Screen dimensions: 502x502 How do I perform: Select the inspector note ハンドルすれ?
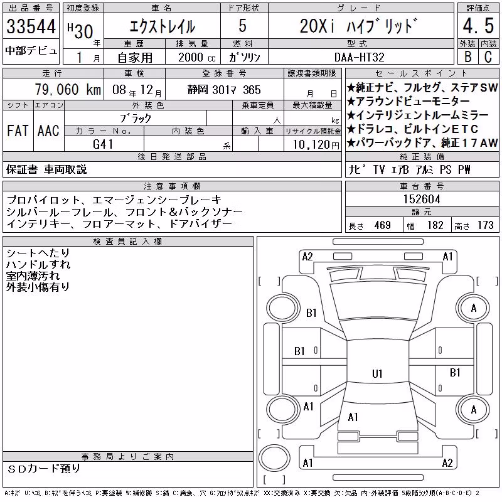(x=38, y=264)
